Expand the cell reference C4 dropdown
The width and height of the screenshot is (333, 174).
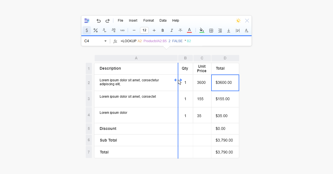click(105, 41)
